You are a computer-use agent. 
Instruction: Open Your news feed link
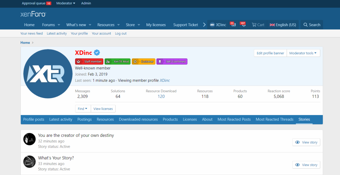pyautogui.click(x=32, y=33)
